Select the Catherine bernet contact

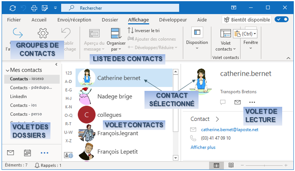pyautogui.click(x=124, y=78)
